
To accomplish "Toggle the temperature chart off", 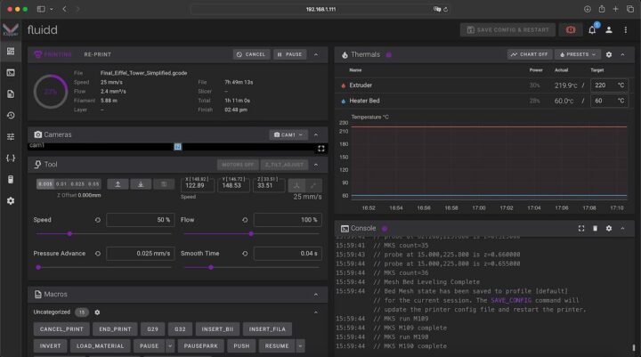I will tap(529, 54).
